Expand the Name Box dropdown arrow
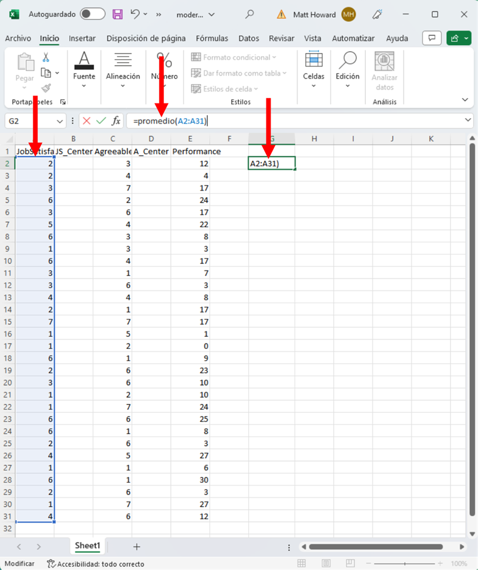The width and height of the screenshot is (478, 570). (60, 121)
